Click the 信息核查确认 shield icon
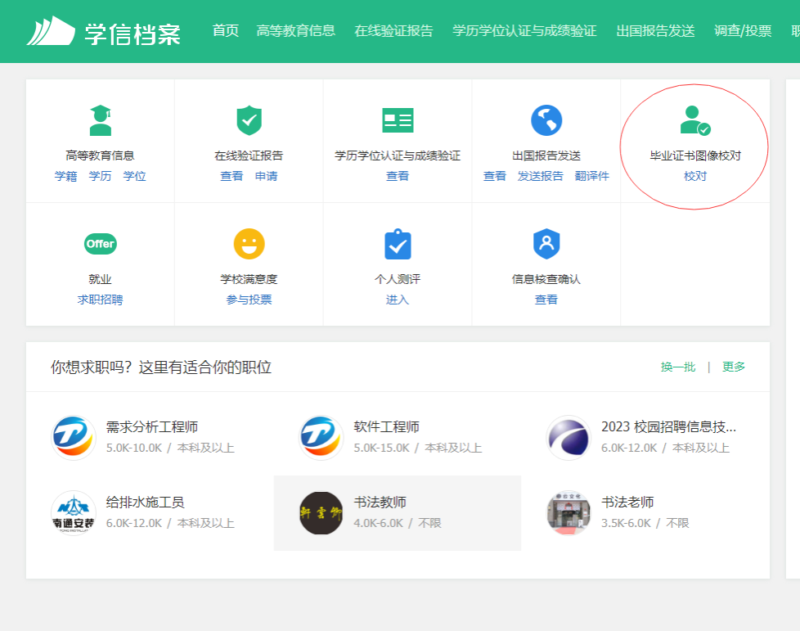 [546, 244]
